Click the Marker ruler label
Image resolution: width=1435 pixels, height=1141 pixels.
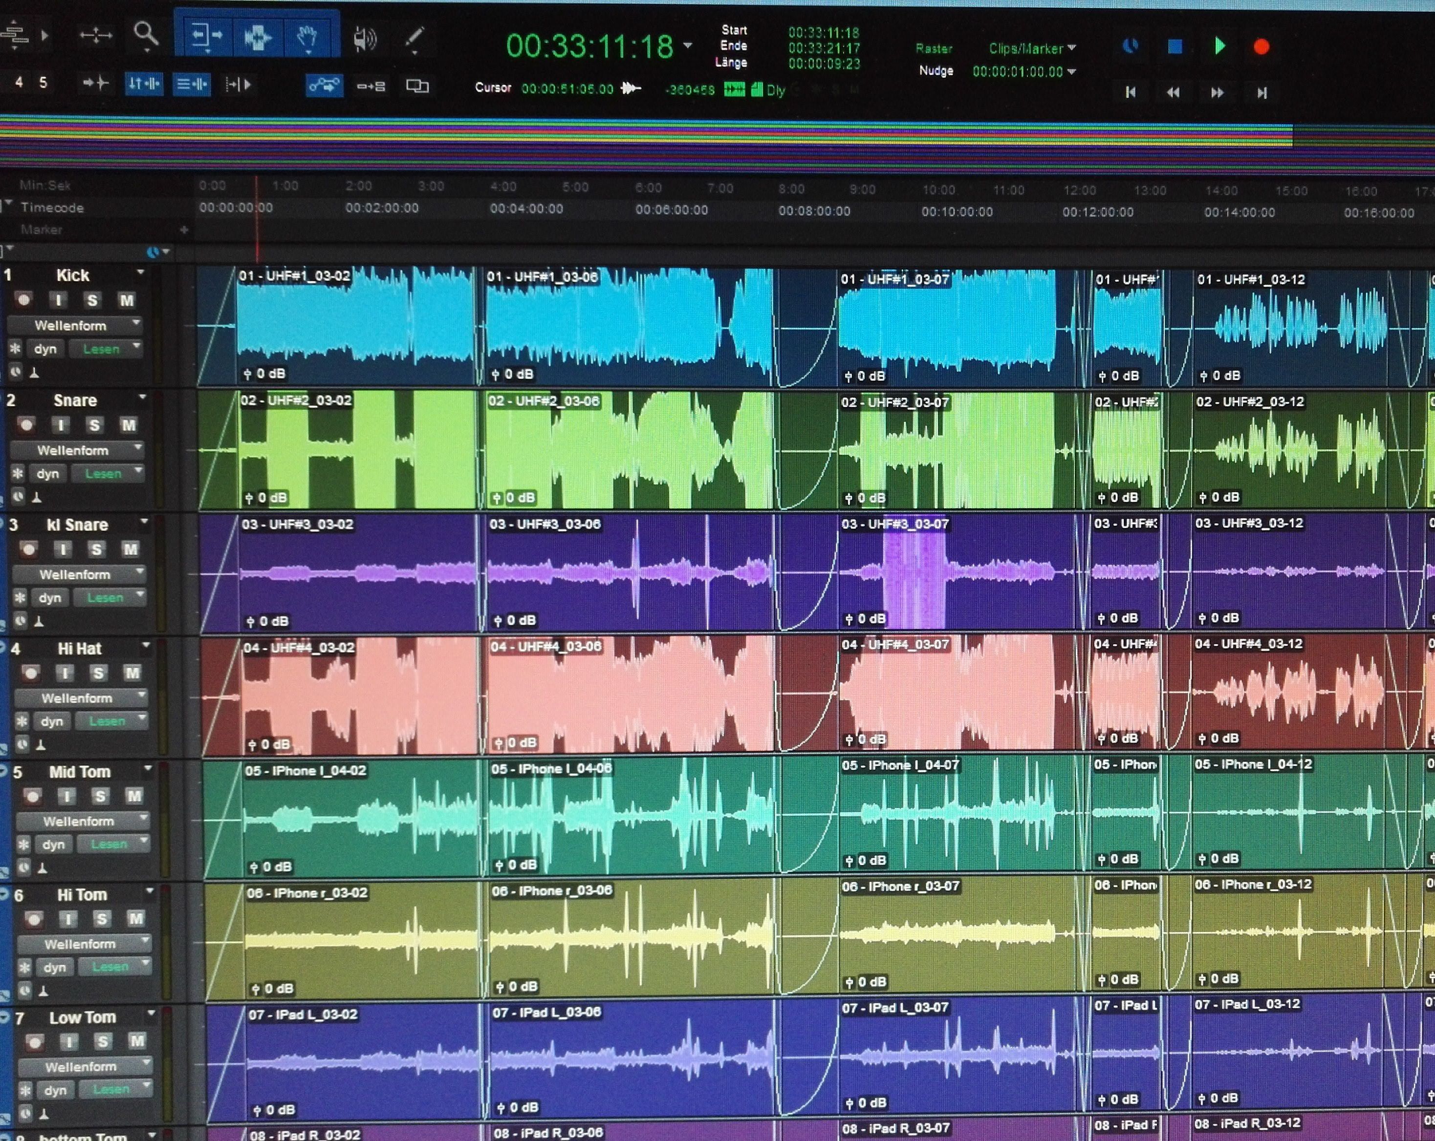(41, 230)
